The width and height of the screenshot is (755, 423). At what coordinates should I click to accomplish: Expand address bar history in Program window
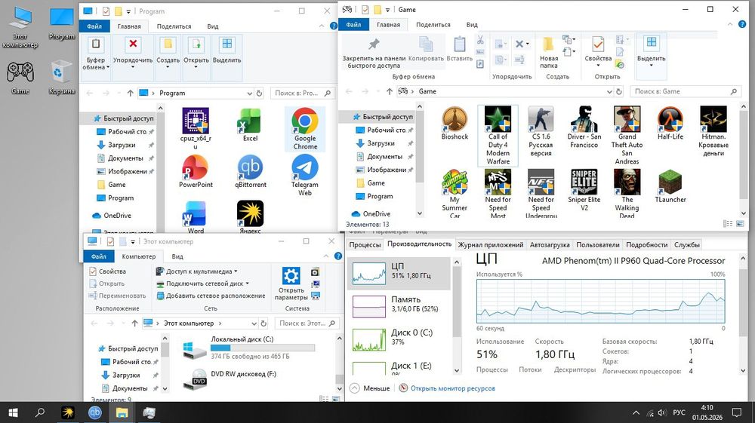click(249, 93)
